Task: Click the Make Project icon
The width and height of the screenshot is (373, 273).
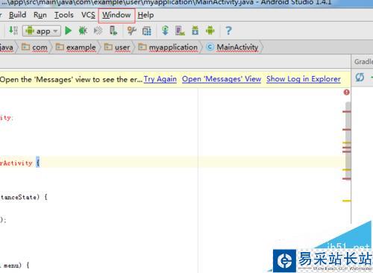Action: click(13, 31)
